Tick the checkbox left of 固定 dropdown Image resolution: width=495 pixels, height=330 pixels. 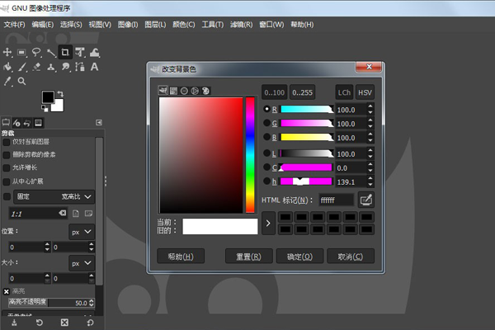point(7,196)
